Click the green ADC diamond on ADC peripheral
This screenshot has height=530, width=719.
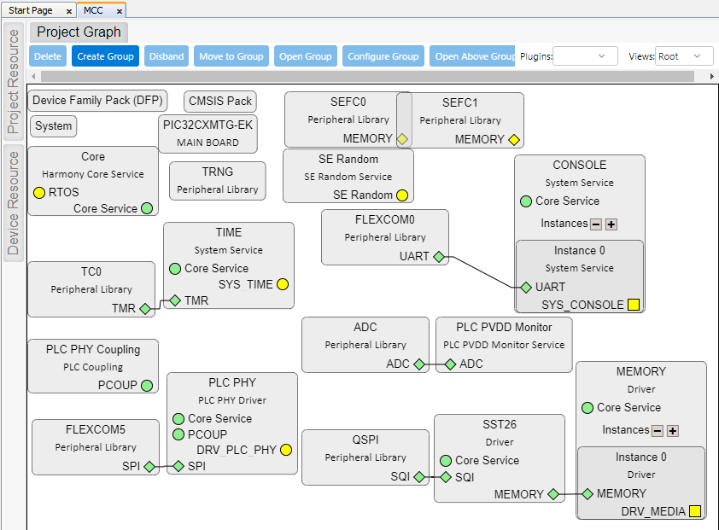pos(419,364)
